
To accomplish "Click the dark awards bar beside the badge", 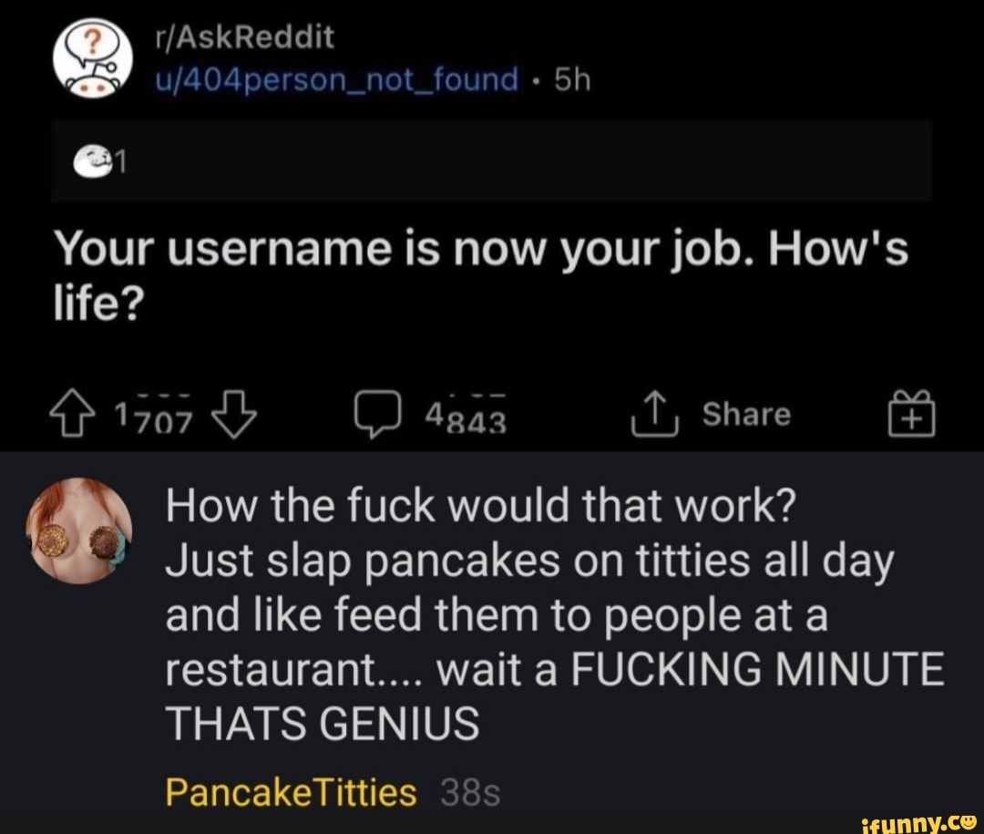I will tap(528, 161).
